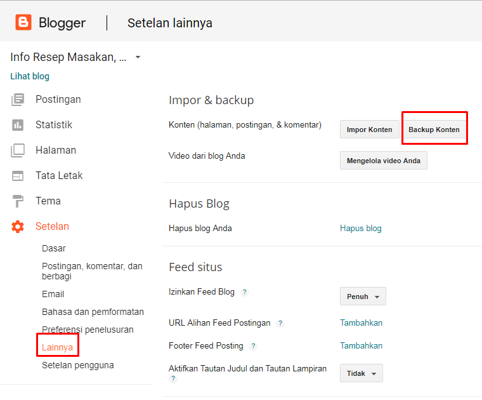Open Dasar settings submenu item
The width and height of the screenshot is (482, 400).
54,248
